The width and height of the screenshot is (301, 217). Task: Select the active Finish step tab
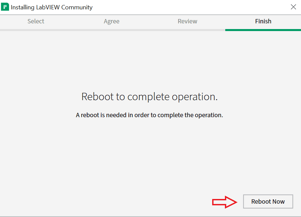click(x=263, y=21)
